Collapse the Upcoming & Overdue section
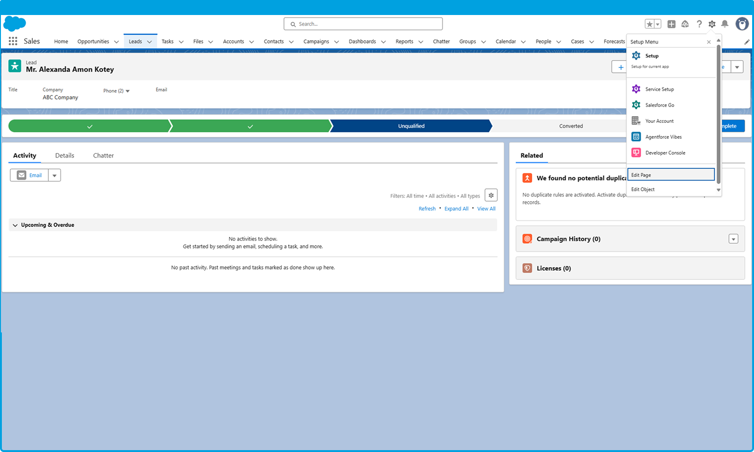This screenshot has height=452, width=754. point(15,225)
